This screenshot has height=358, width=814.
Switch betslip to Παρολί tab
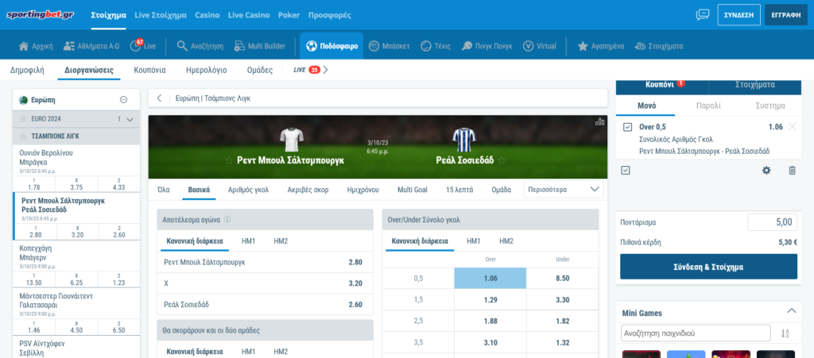[708, 106]
